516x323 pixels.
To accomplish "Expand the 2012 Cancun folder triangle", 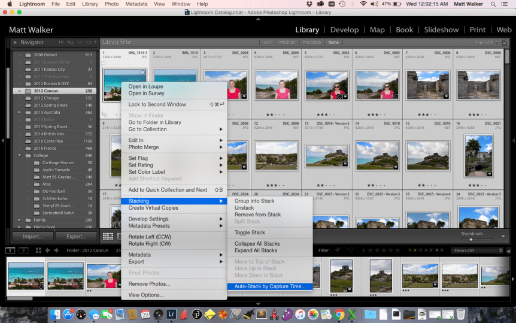I will click(20, 91).
